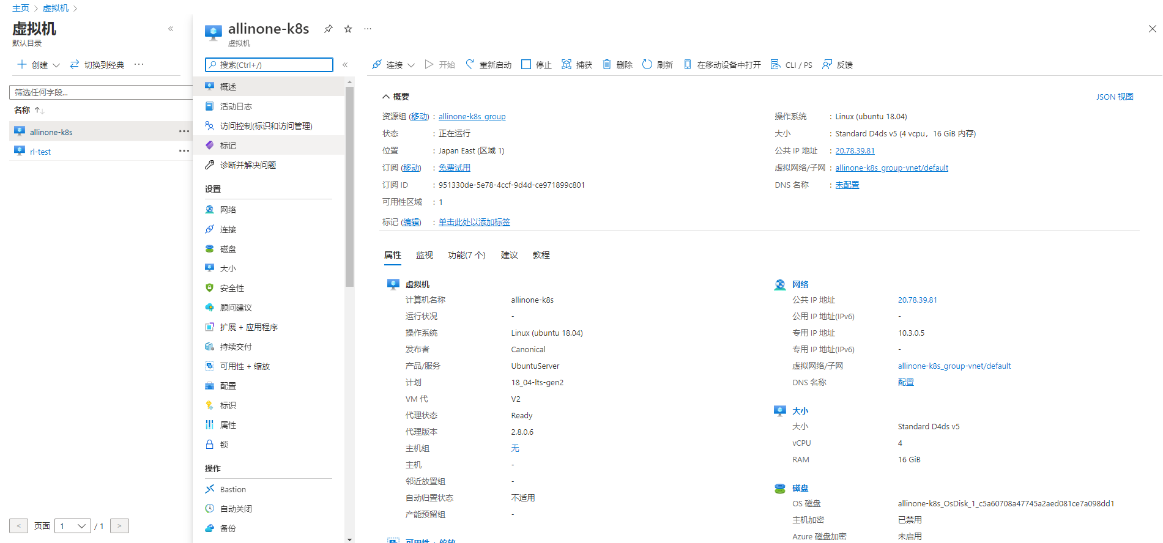This screenshot has width=1163, height=543.
Task: Open list toolbar more options ellipsis
Action: pos(139,64)
